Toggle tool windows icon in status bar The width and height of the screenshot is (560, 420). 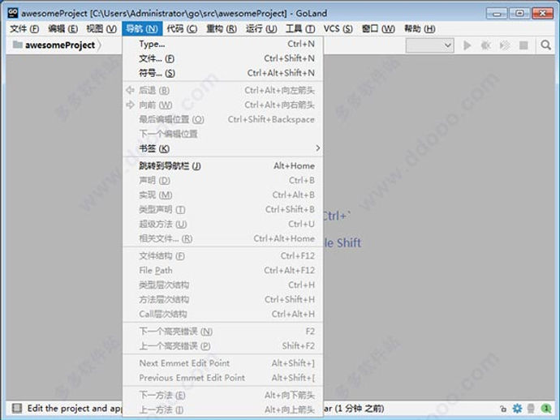coord(17,408)
